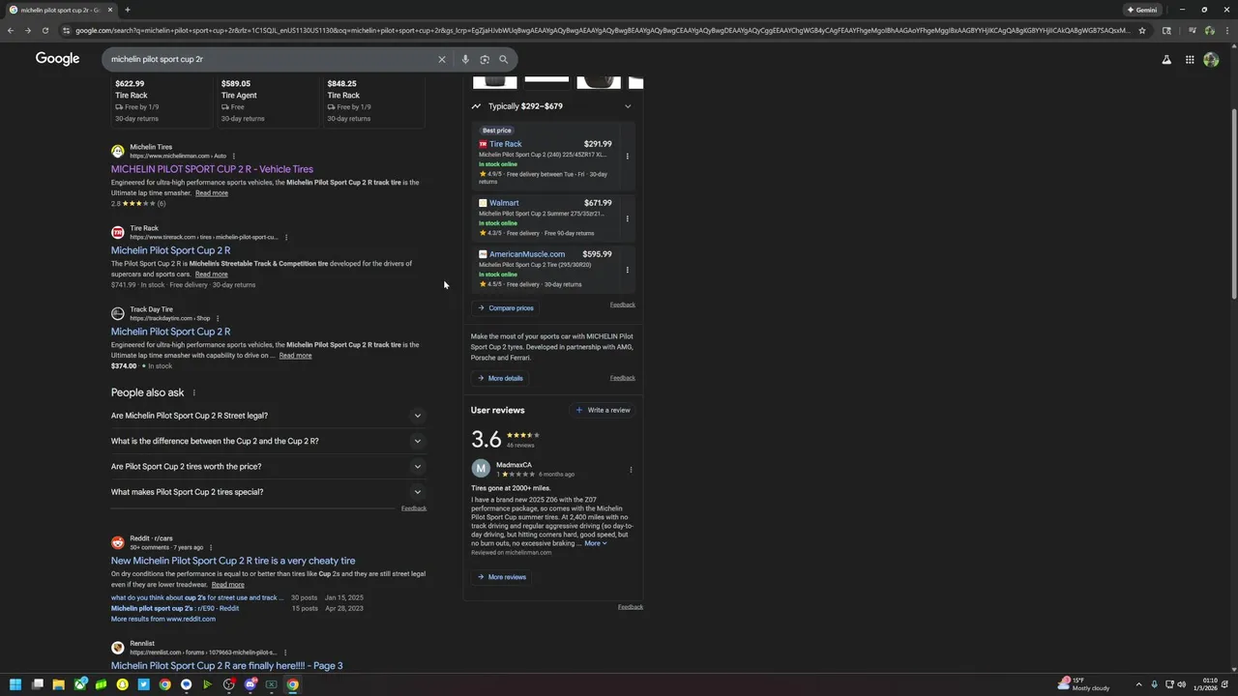Screen dimensions: 1238x696
Task: Click Feedback link below People also ask
Action: pyautogui.click(x=414, y=508)
